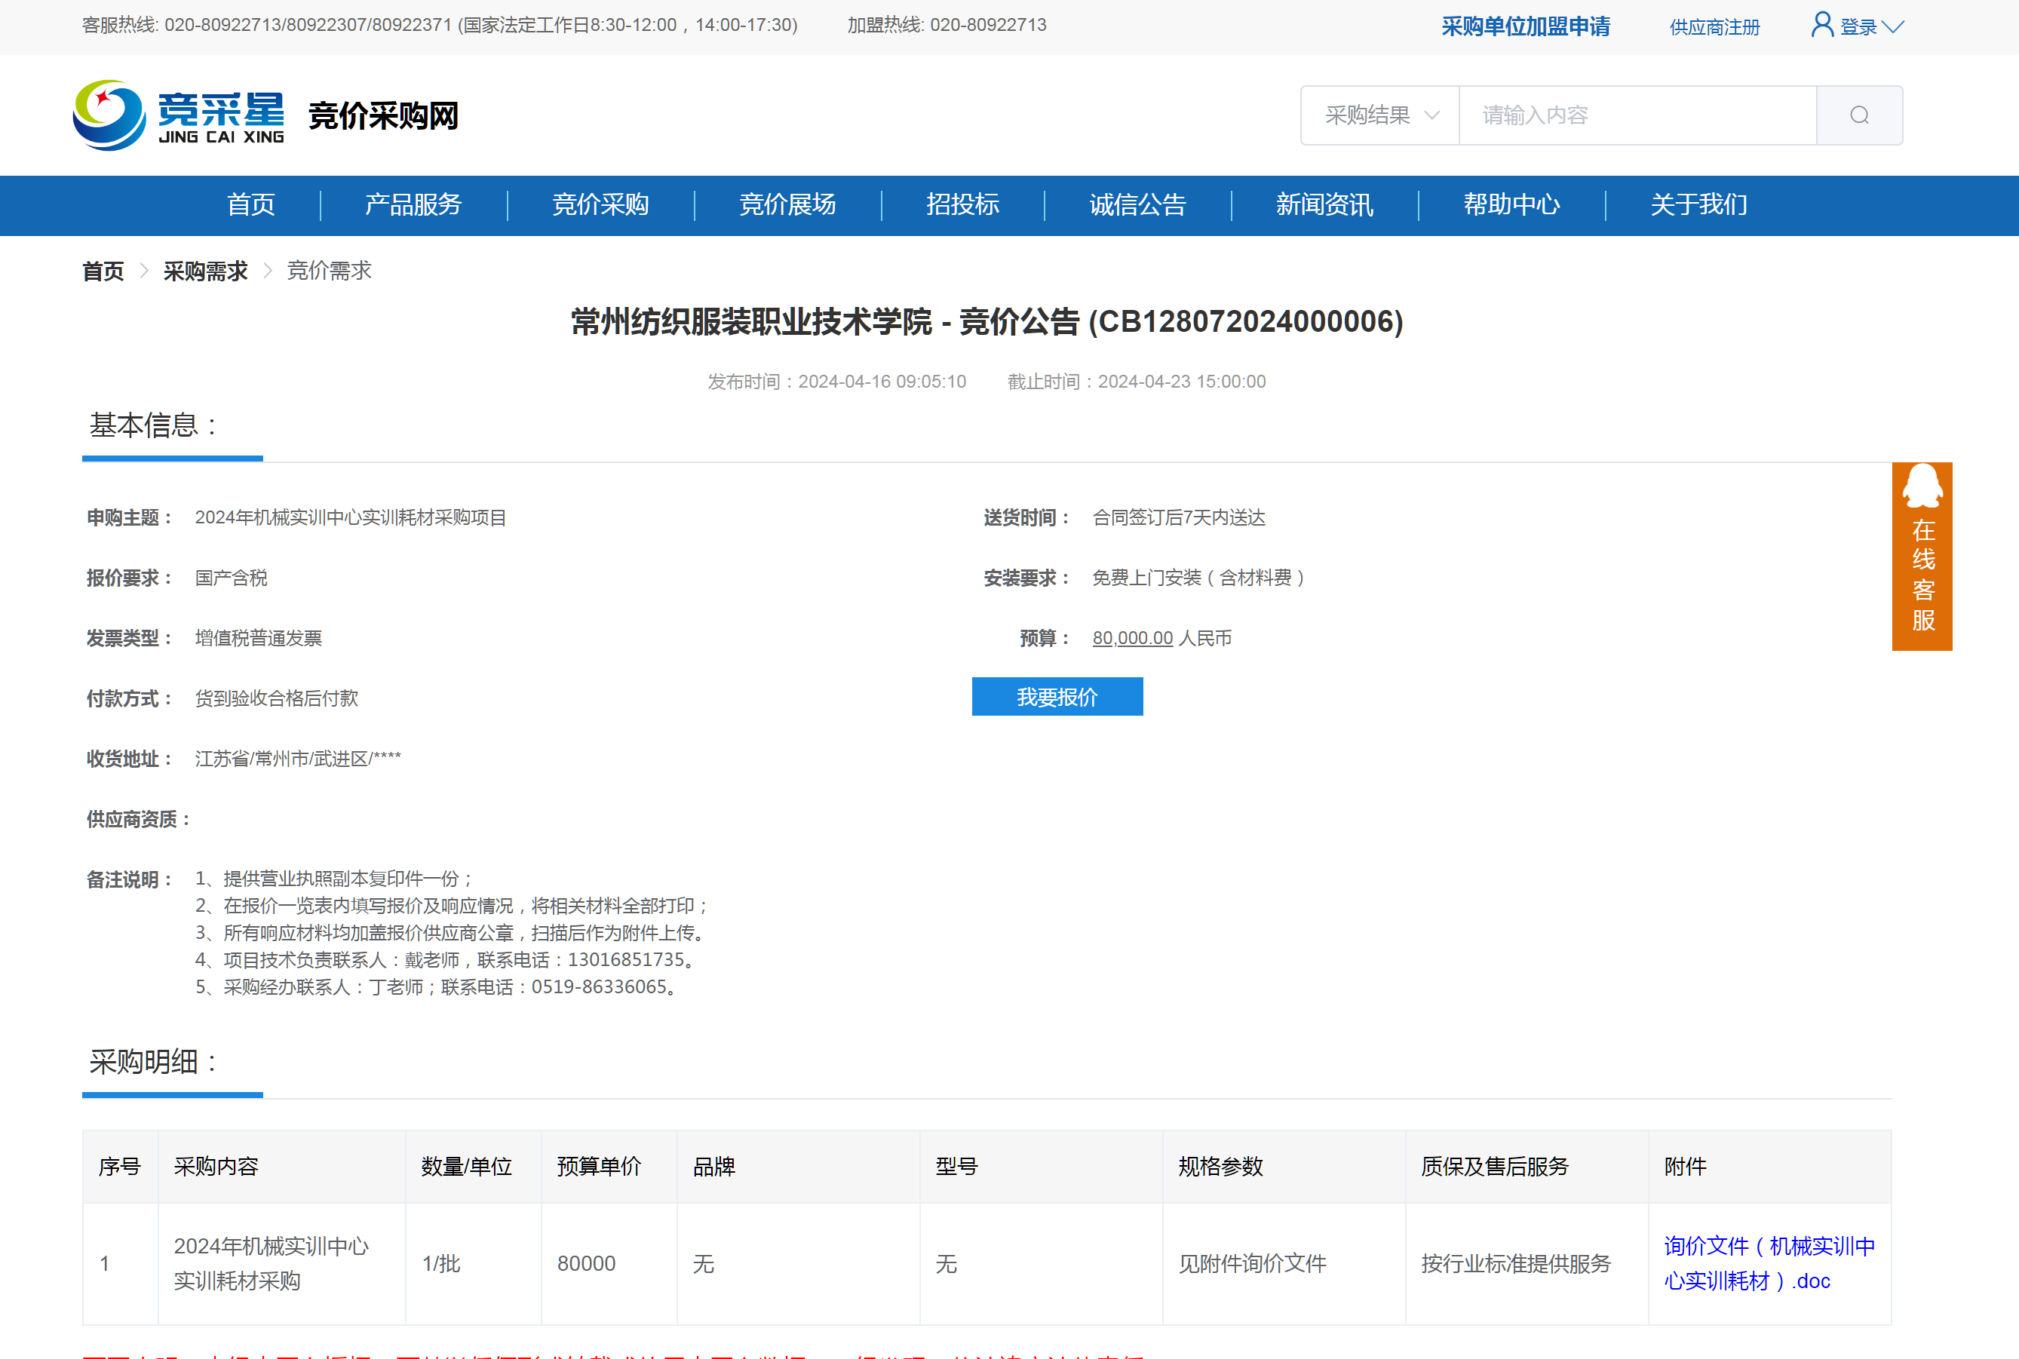
Task: Open the 首页 navigation menu item
Action: tap(250, 205)
